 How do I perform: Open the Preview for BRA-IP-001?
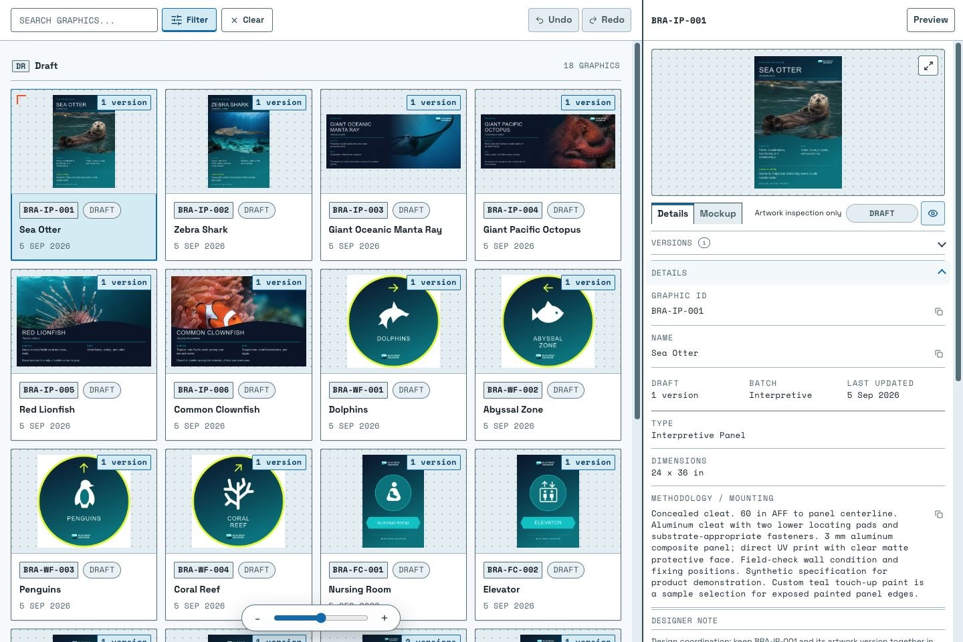pyautogui.click(x=930, y=20)
